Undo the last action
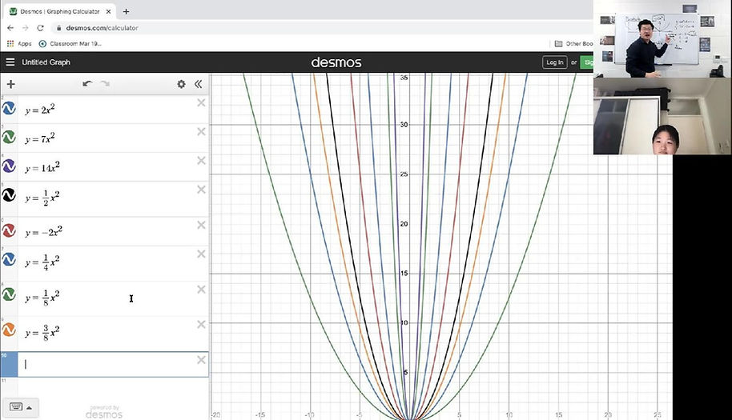The image size is (732, 420). coord(87,84)
